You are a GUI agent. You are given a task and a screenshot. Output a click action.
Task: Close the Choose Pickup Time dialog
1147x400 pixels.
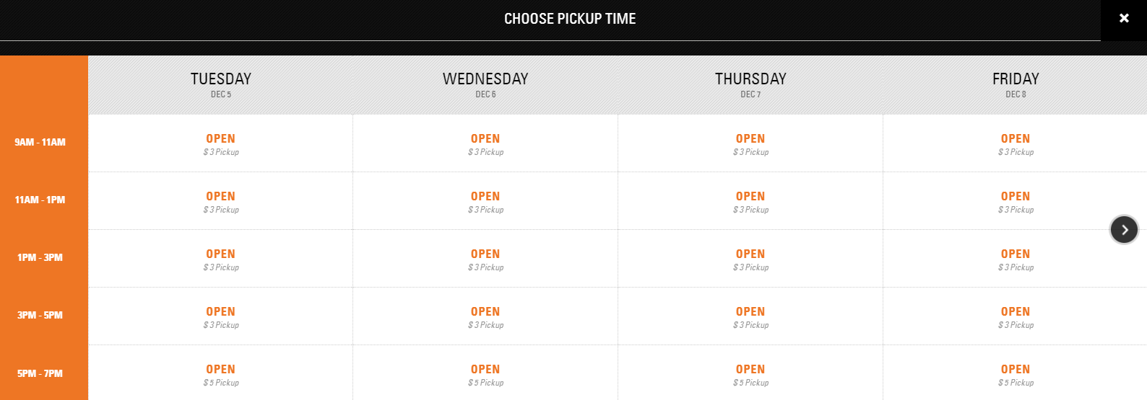pyautogui.click(x=1124, y=19)
